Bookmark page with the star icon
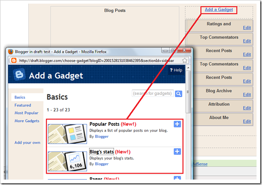This screenshot has height=185, width=262. pos(185,60)
